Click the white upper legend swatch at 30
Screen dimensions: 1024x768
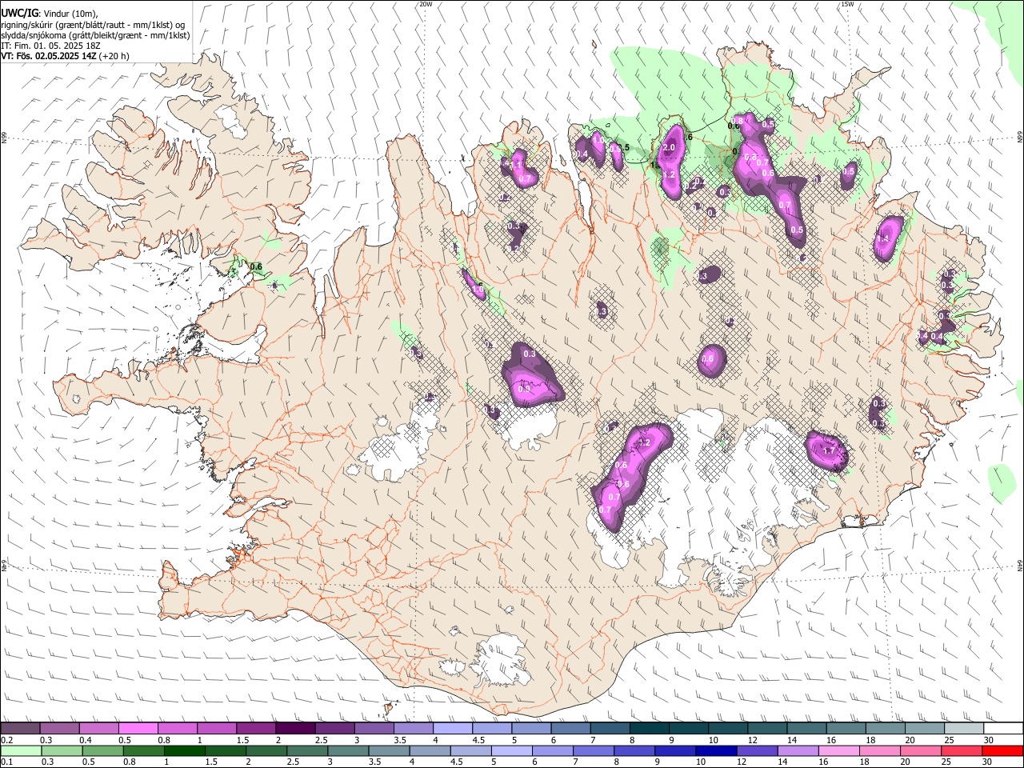(x=1002, y=729)
